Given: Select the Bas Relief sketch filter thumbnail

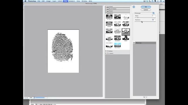Looking at the screenshot, I should (109, 17).
